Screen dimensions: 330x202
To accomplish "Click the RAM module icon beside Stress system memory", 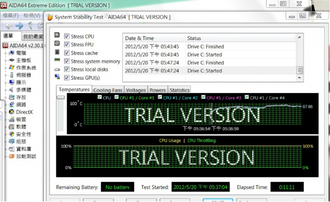I will [57, 60].
